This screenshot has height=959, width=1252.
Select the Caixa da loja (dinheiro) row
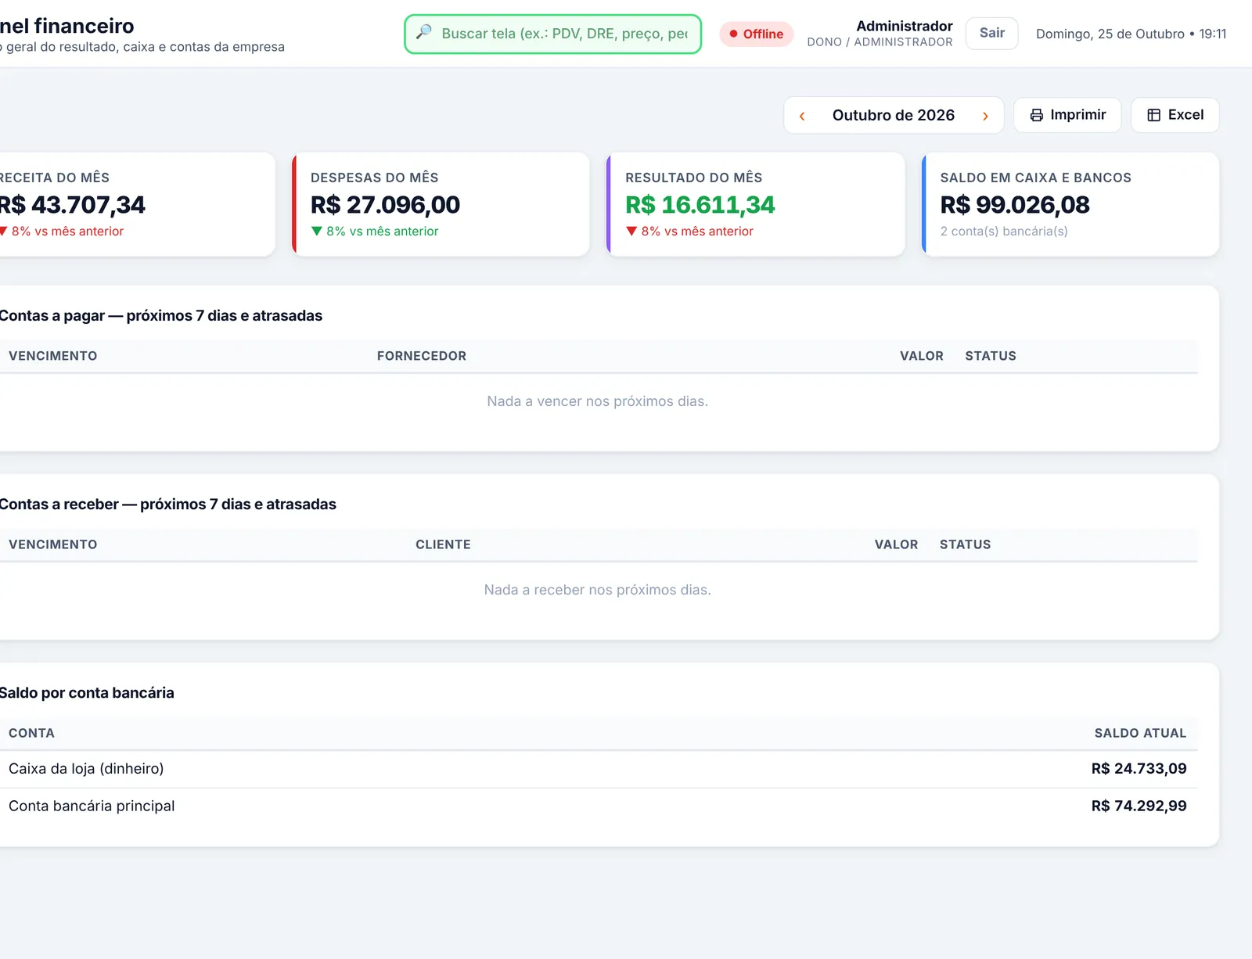click(598, 769)
